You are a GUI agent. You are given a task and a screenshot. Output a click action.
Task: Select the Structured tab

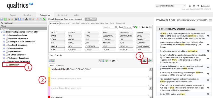[x=120, y=23]
